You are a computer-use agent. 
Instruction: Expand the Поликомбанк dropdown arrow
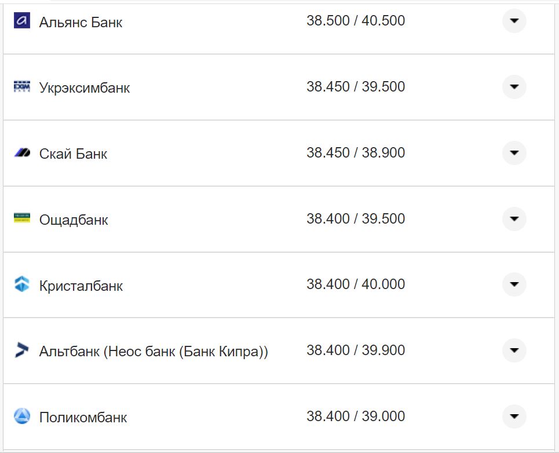(514, 417)
